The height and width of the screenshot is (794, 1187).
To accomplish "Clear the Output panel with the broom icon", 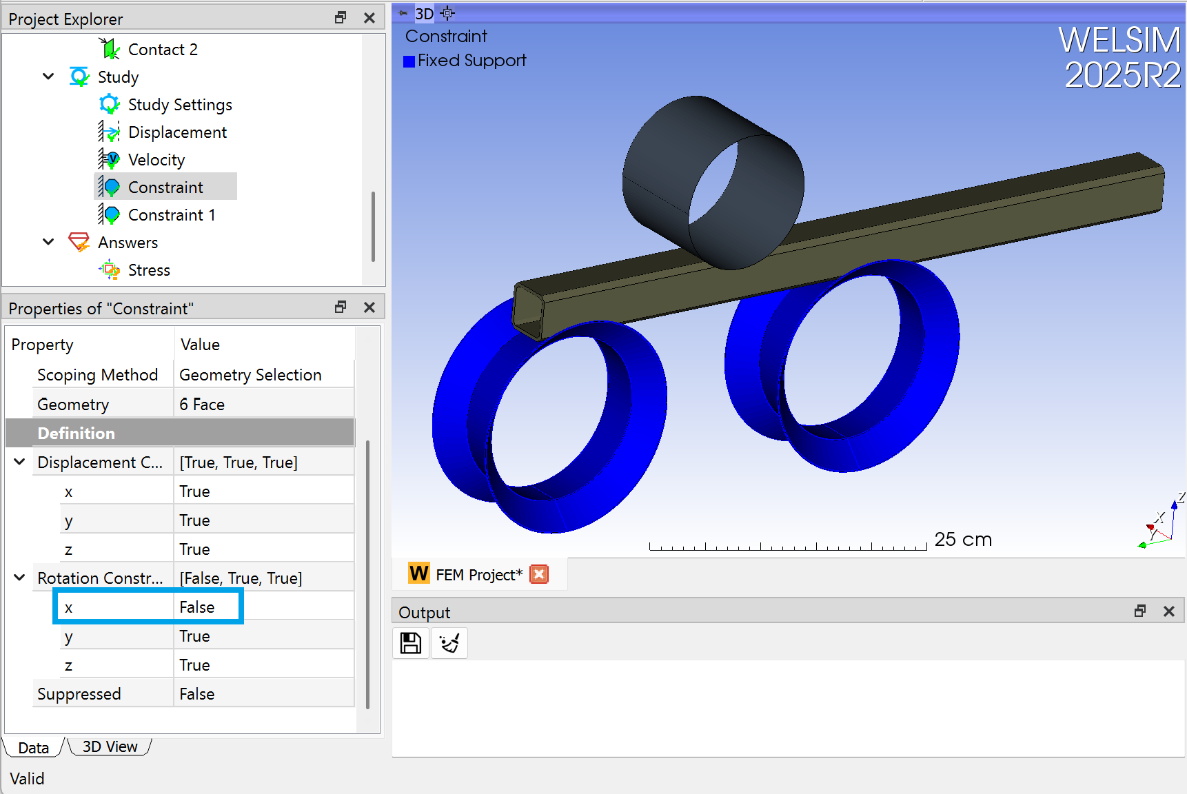I will point(449,642).
